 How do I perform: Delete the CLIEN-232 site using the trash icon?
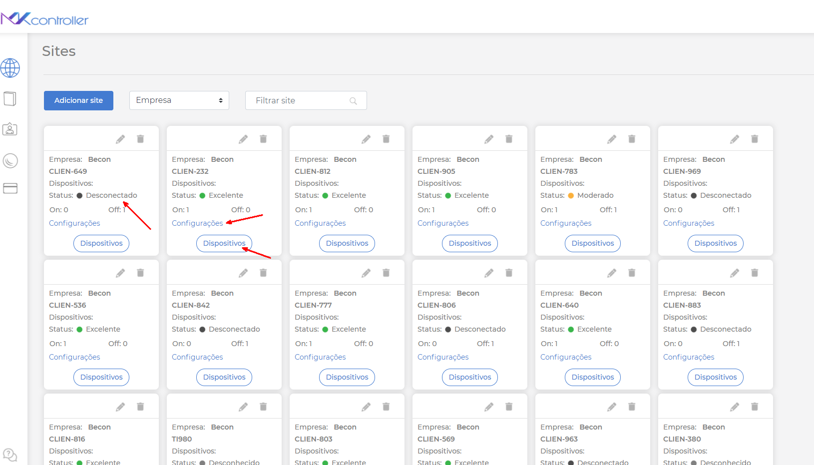(x=263, y=139)
